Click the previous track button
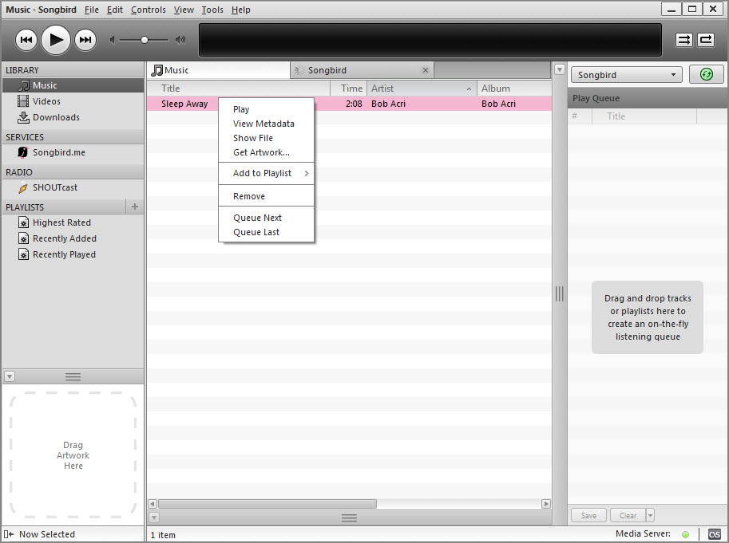 [x=26, y=40]
